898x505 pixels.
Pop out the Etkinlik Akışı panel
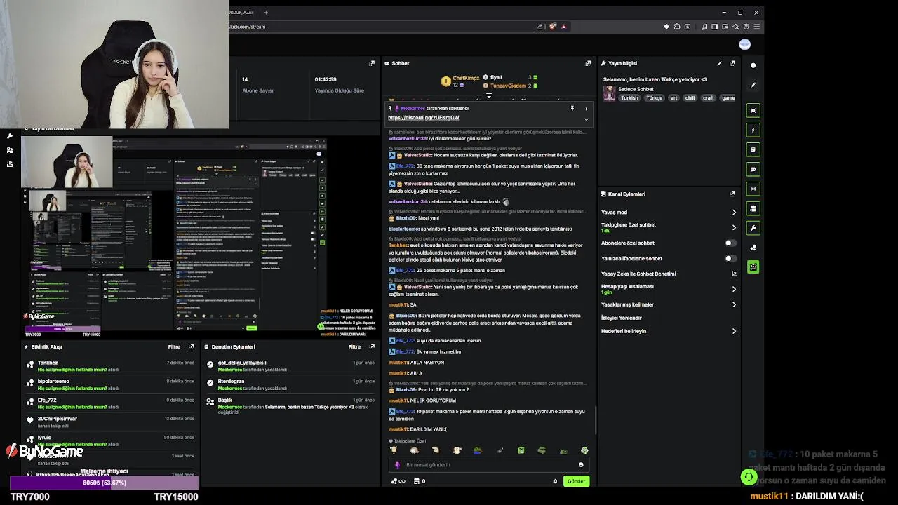(191, 346)
